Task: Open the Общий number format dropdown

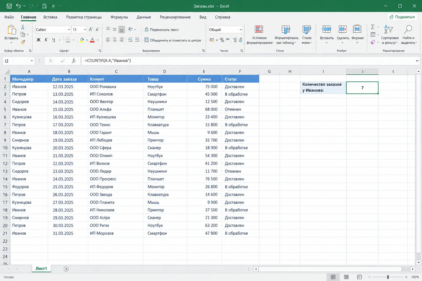Action: pos(241,30)
